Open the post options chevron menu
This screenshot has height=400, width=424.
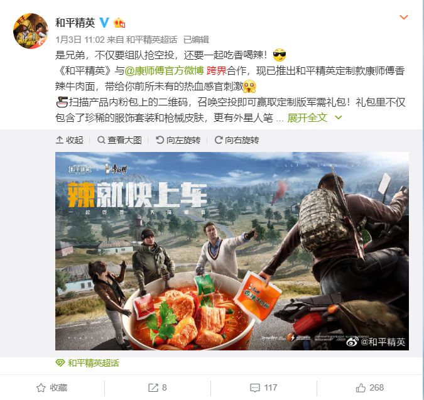pos(403,18)
